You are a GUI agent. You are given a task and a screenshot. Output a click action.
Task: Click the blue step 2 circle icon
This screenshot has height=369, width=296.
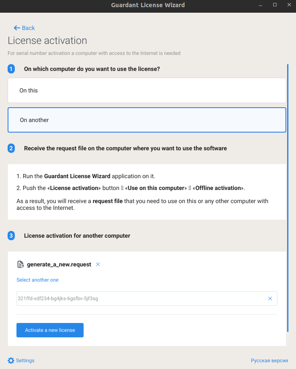pyautogui.click(x=11, y=148)
